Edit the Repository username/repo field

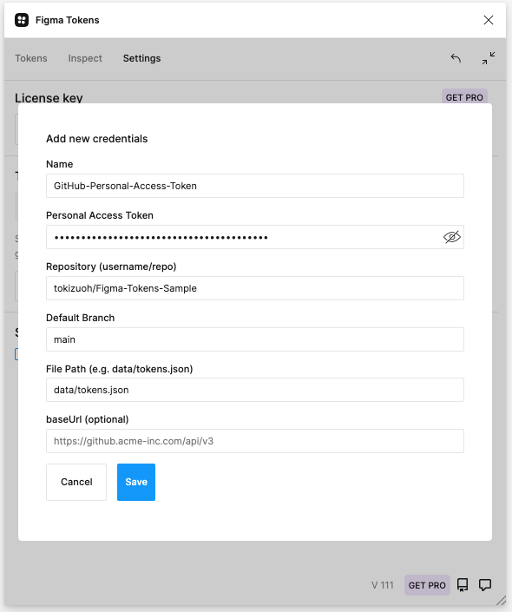coord(255,288)
